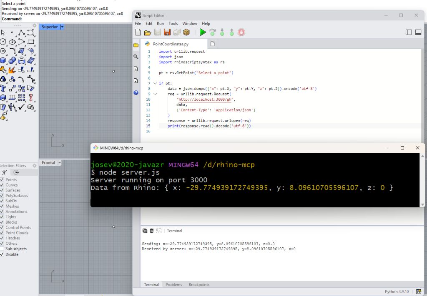Click the MINGW64 terminal scrollbar
This screenshot has width=427, height=296.
(x=422, y=180)
